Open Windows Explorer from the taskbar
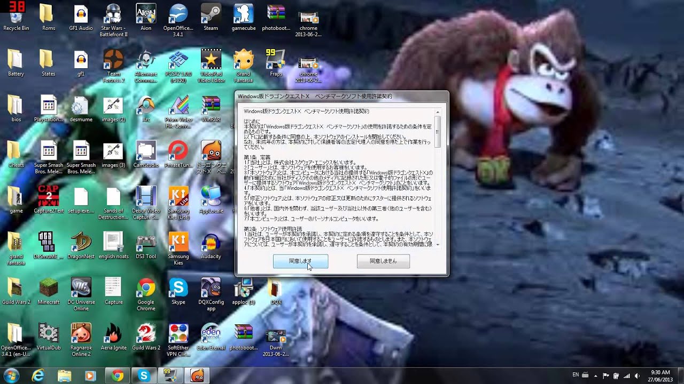This screenshot has width=684, height=384. [65, 375]
